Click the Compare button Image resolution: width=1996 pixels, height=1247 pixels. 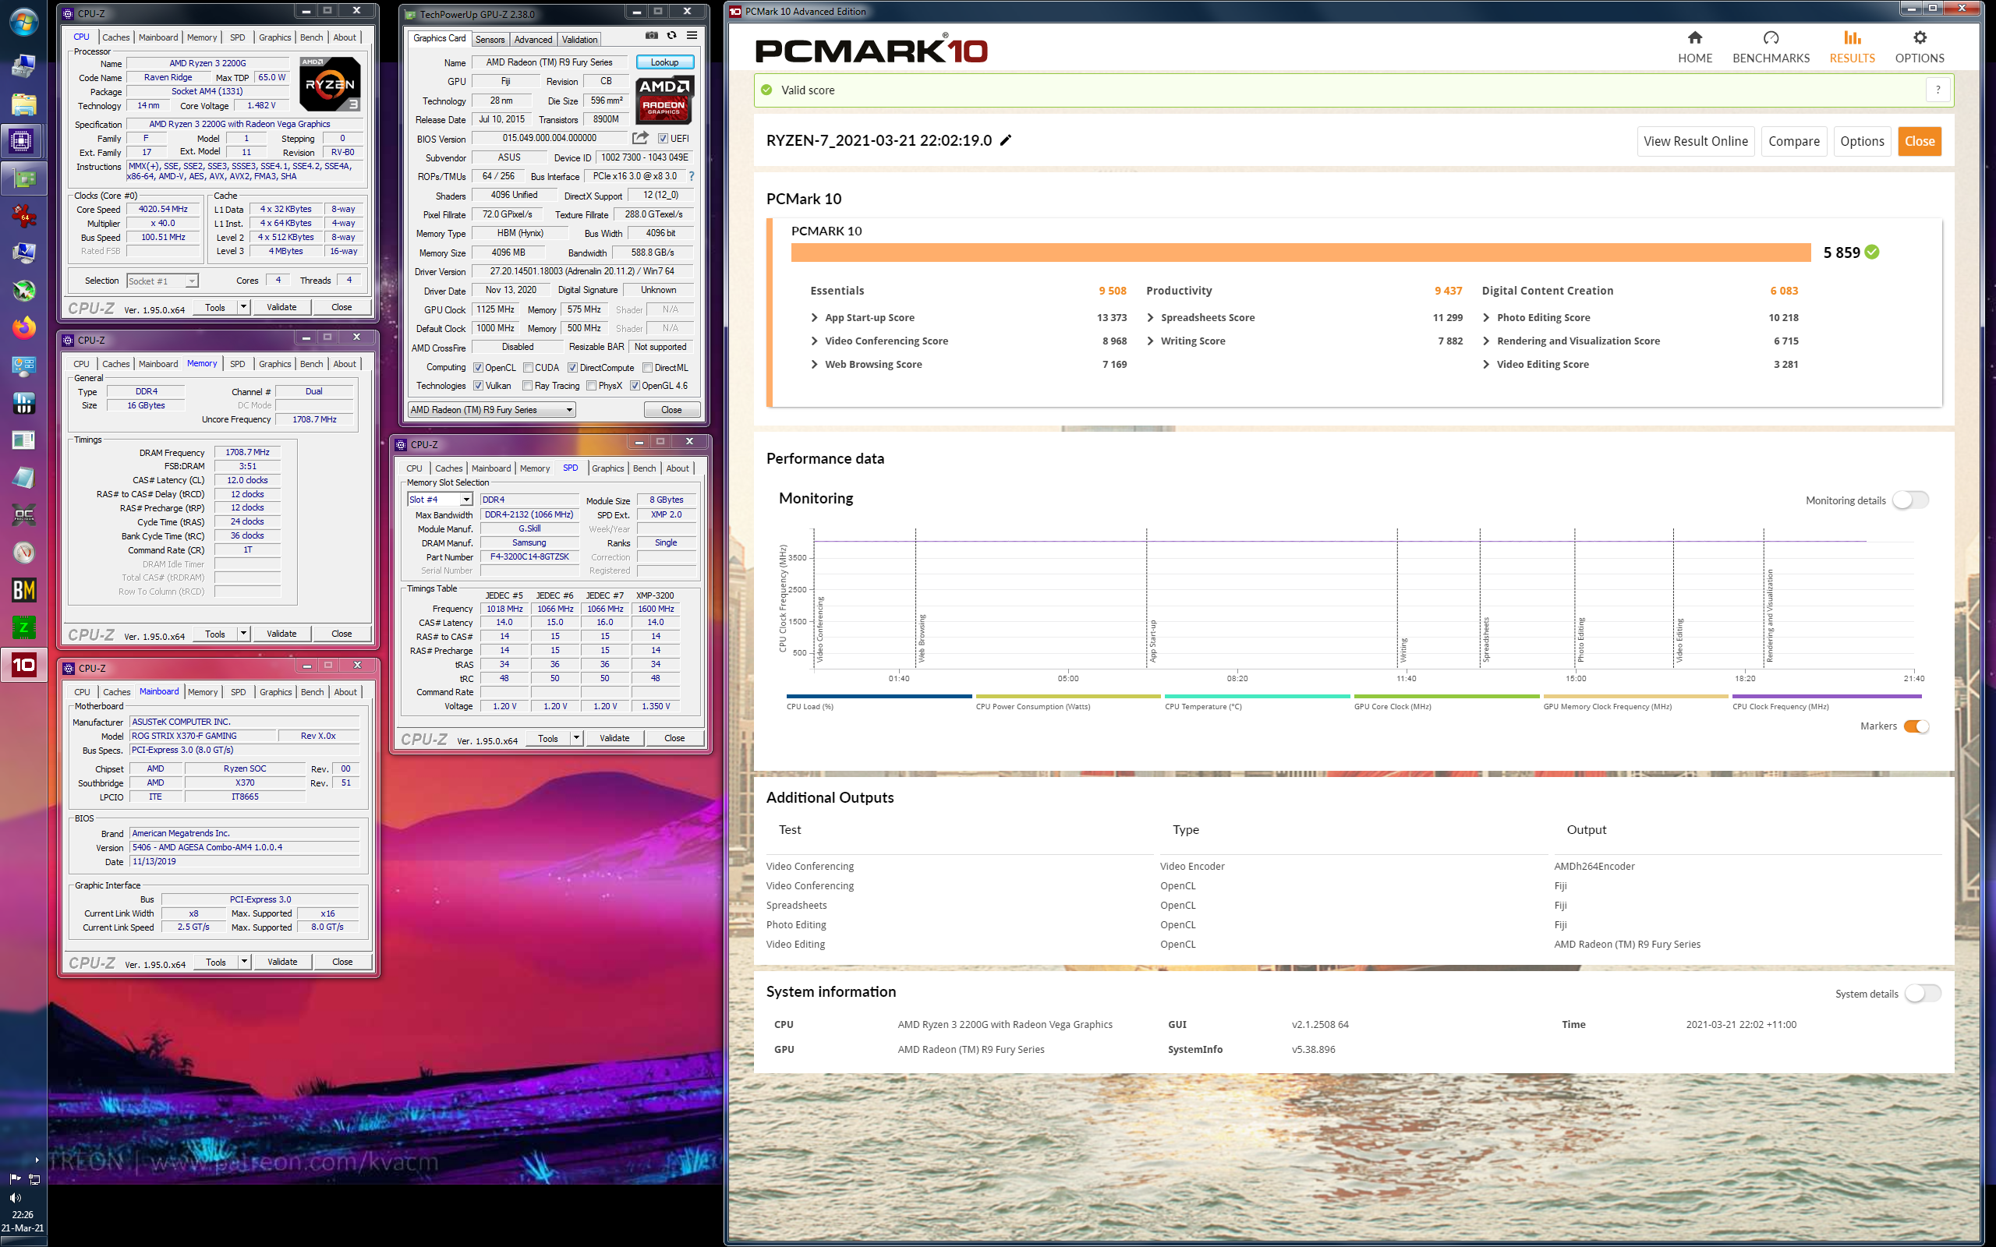point(1794,141)
